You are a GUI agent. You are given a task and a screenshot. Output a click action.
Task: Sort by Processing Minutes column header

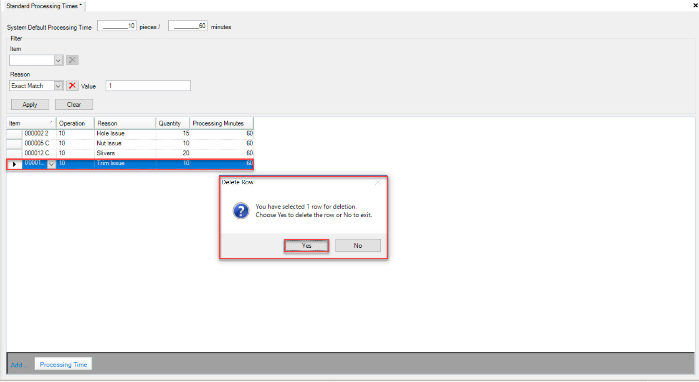(222, 123)
